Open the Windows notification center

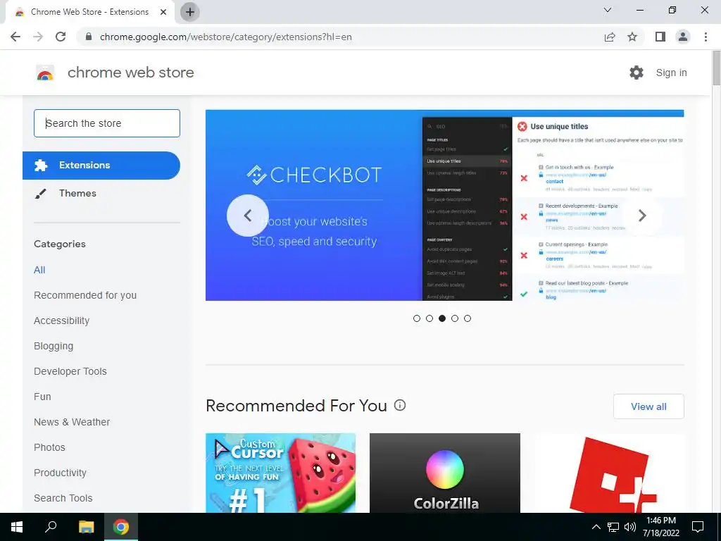click(698, 527)
